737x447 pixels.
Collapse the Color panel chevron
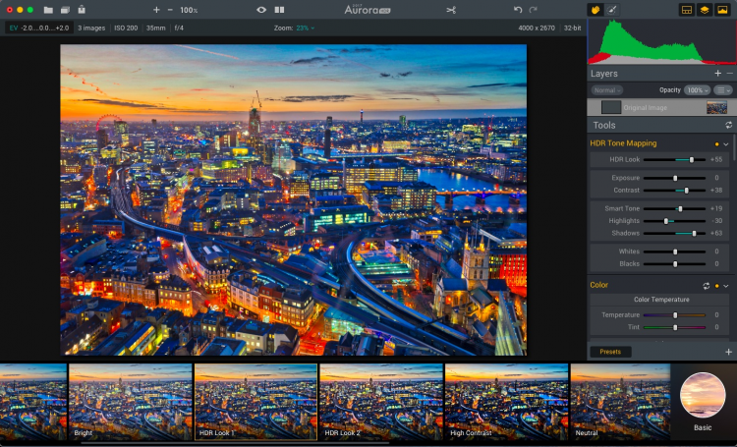pos(727,285)
